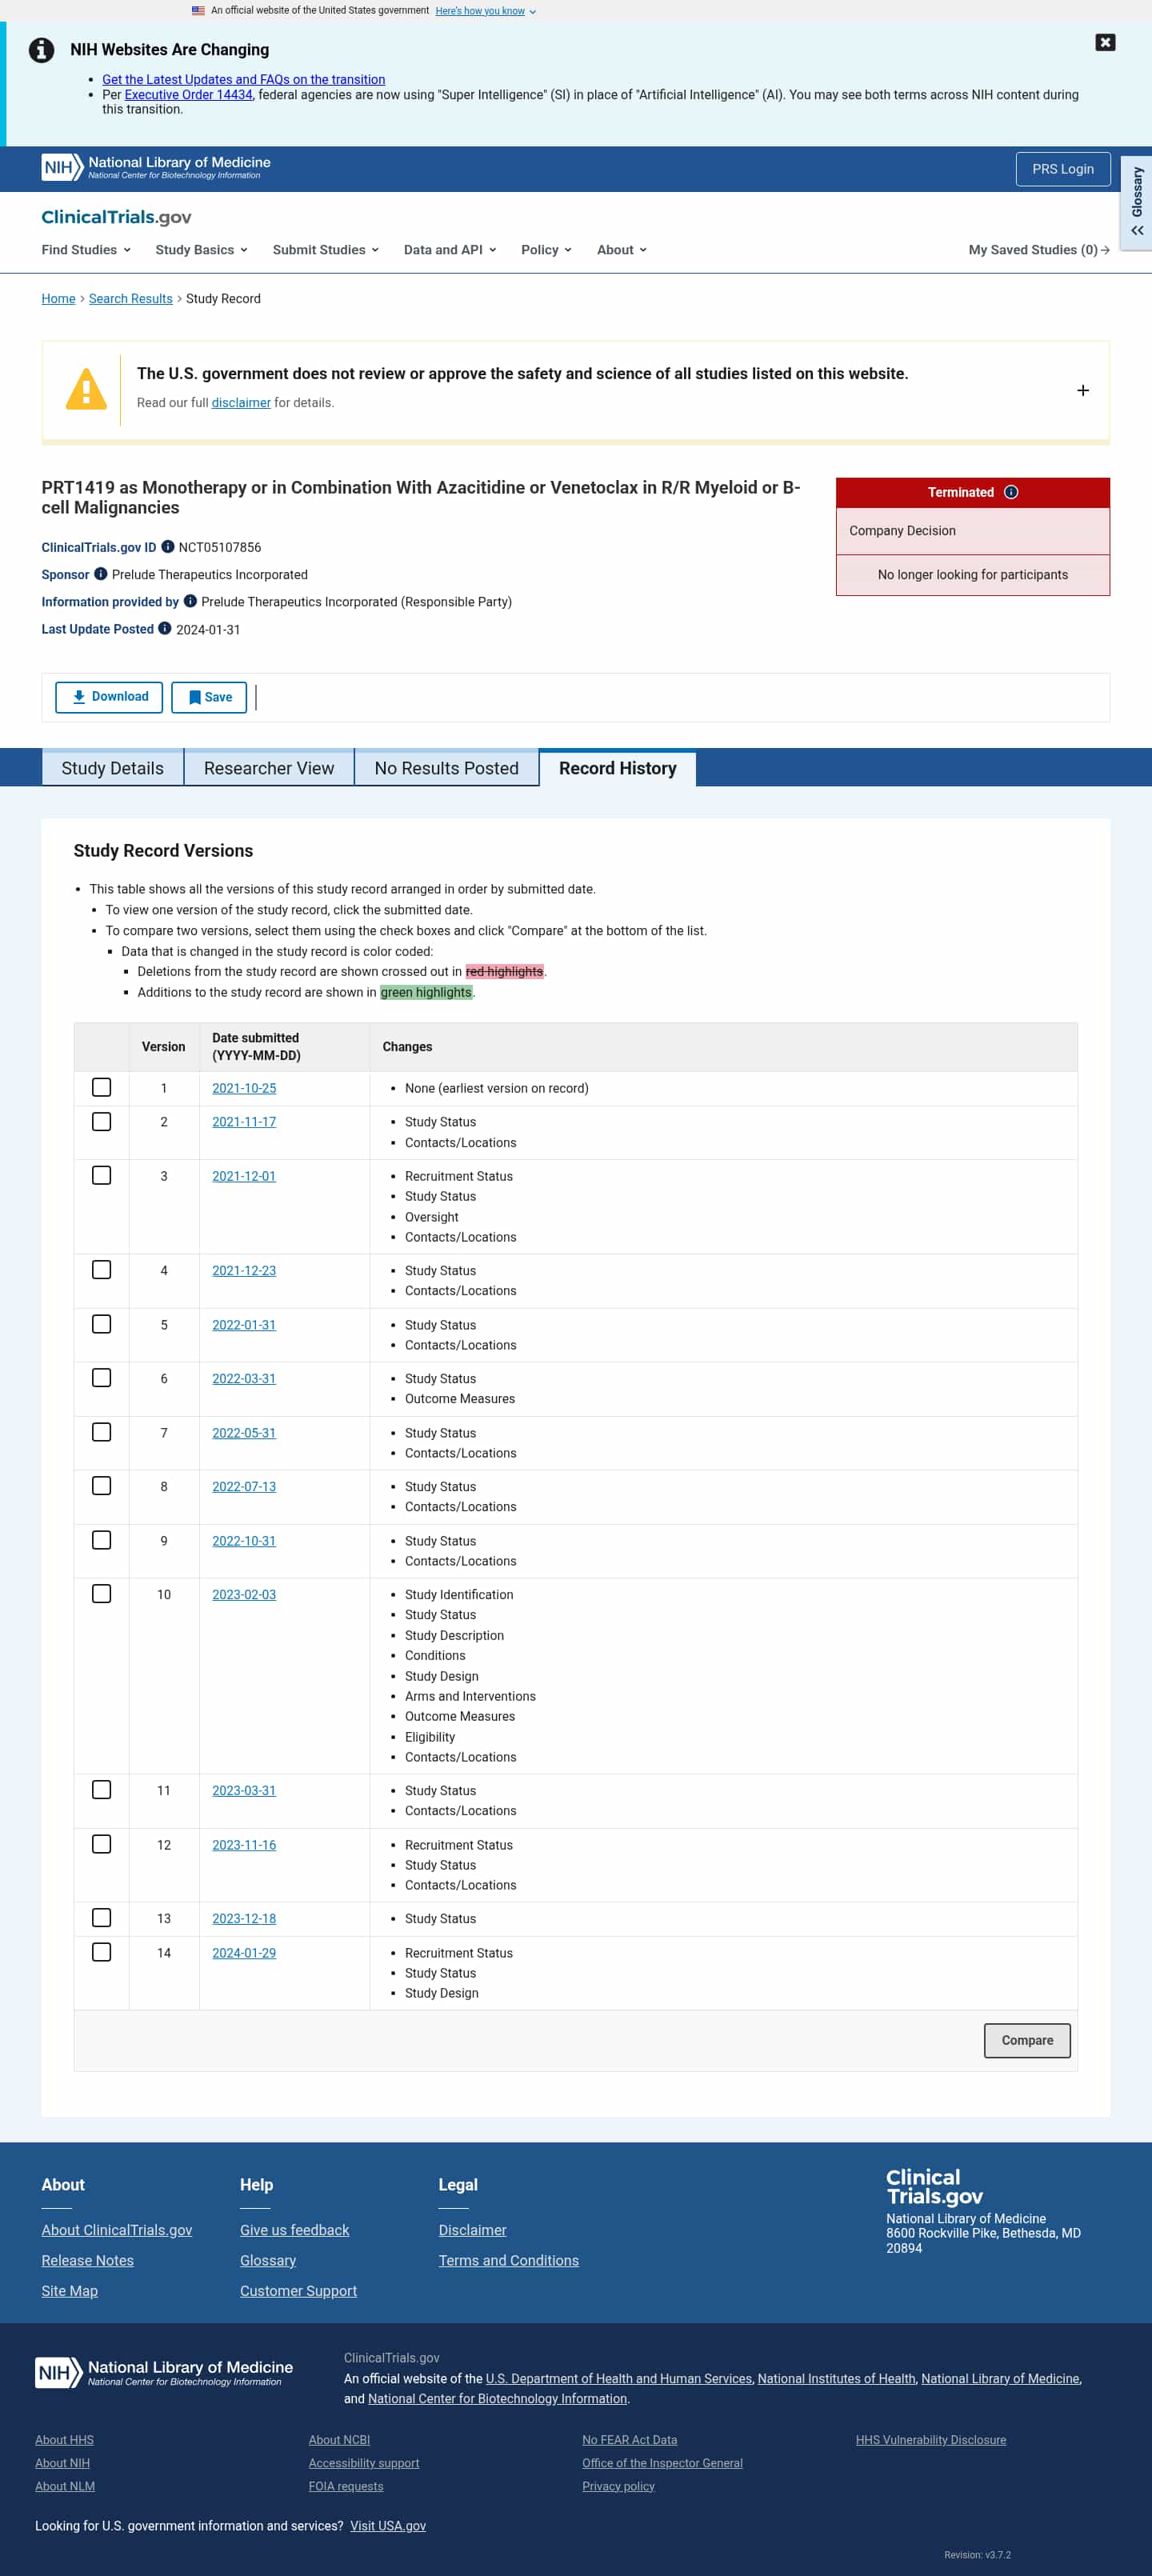Click the info icon next to Terminated status

point(1011,492)
